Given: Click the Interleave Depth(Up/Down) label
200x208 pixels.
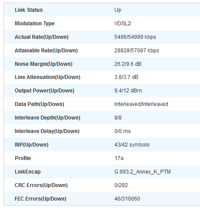Looking at the screenshot, I should 48,118.
